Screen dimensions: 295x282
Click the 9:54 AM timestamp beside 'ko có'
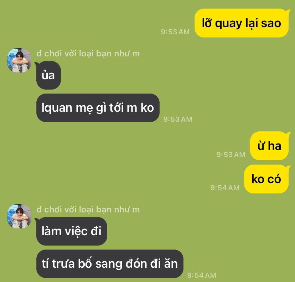pyautogui.click(x=225, y=188)
